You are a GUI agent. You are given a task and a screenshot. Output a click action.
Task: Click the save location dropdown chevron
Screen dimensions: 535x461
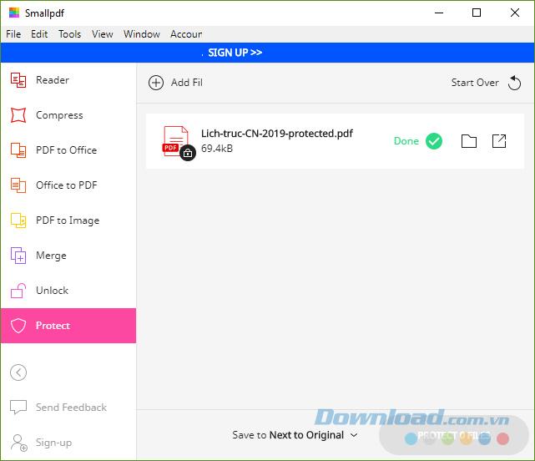click(354, 435)
